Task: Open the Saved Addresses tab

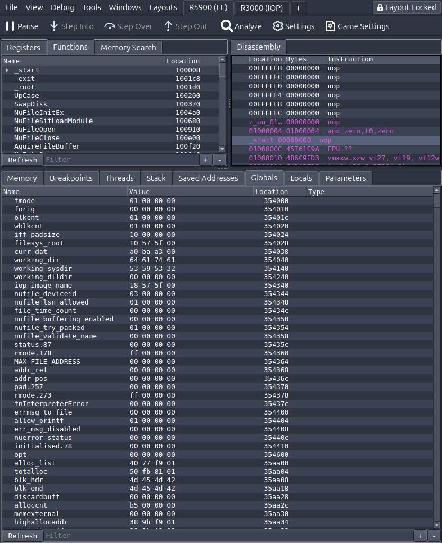Action: [208, 178]
